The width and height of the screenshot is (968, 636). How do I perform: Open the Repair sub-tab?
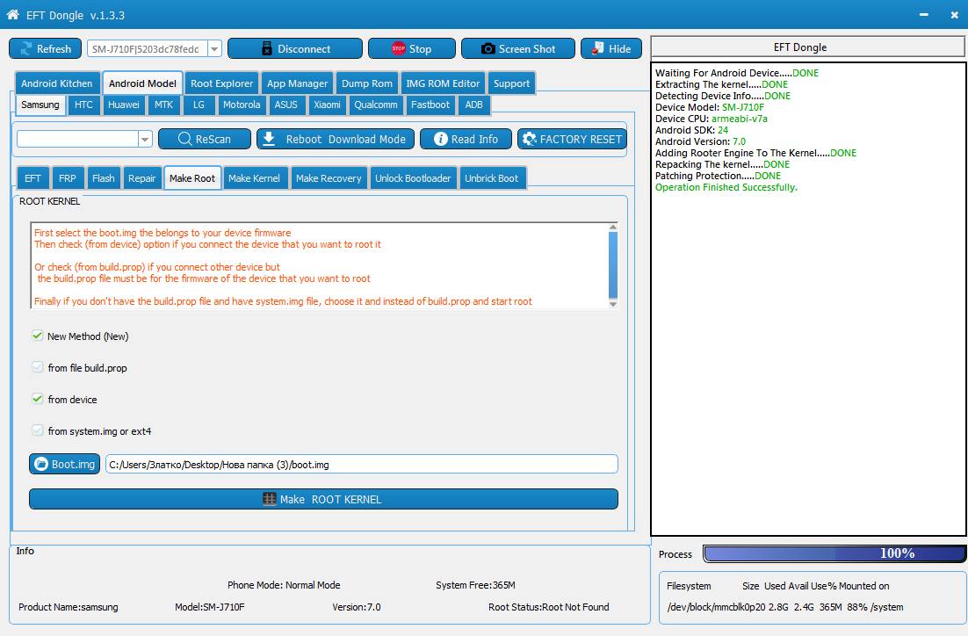[142, 178]
